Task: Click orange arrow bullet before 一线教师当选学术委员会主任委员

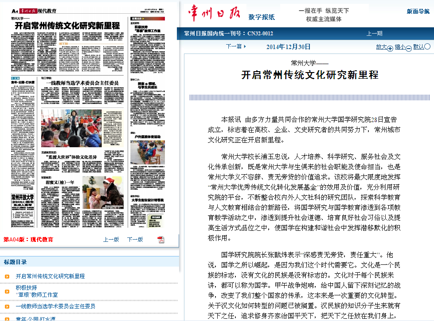Action: click(7, 306)
